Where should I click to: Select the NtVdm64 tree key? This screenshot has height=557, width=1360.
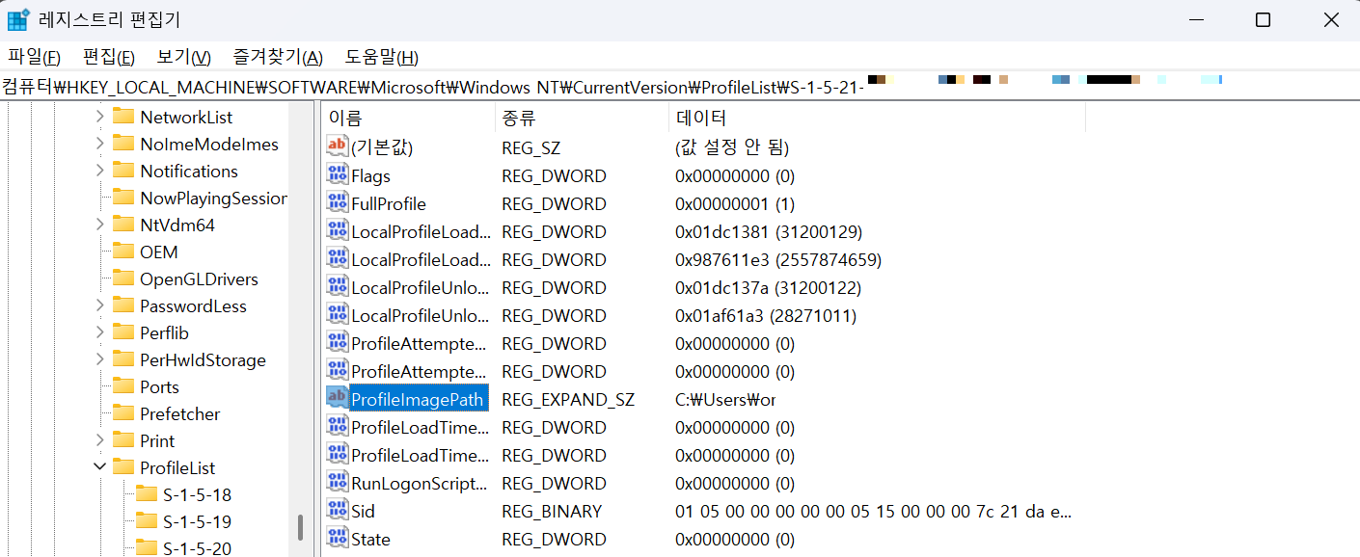[177, 225]
